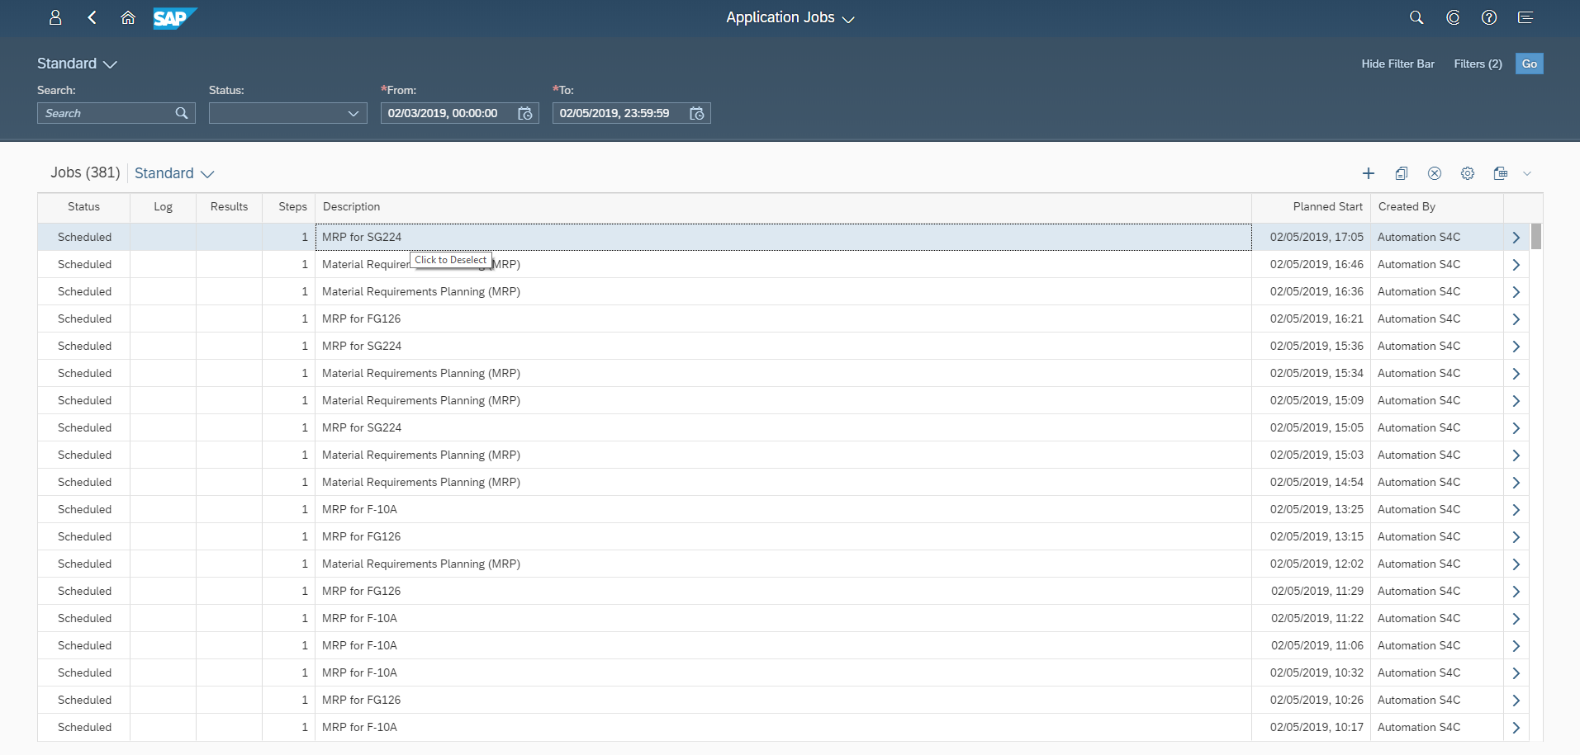Open table settings gear icon

click(x=1468, y=173)
